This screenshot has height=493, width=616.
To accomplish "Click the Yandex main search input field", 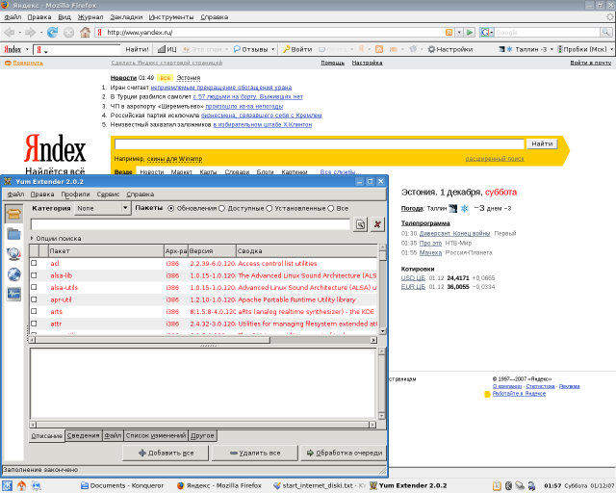I will tap(320, 143).
